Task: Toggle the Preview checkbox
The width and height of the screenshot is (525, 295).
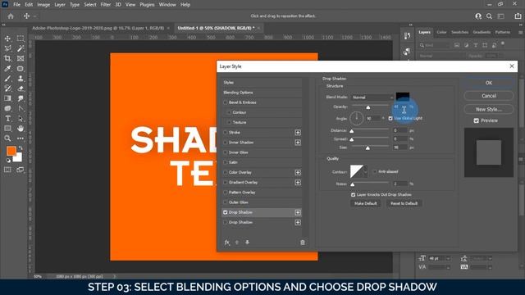Action: [476, 120]
